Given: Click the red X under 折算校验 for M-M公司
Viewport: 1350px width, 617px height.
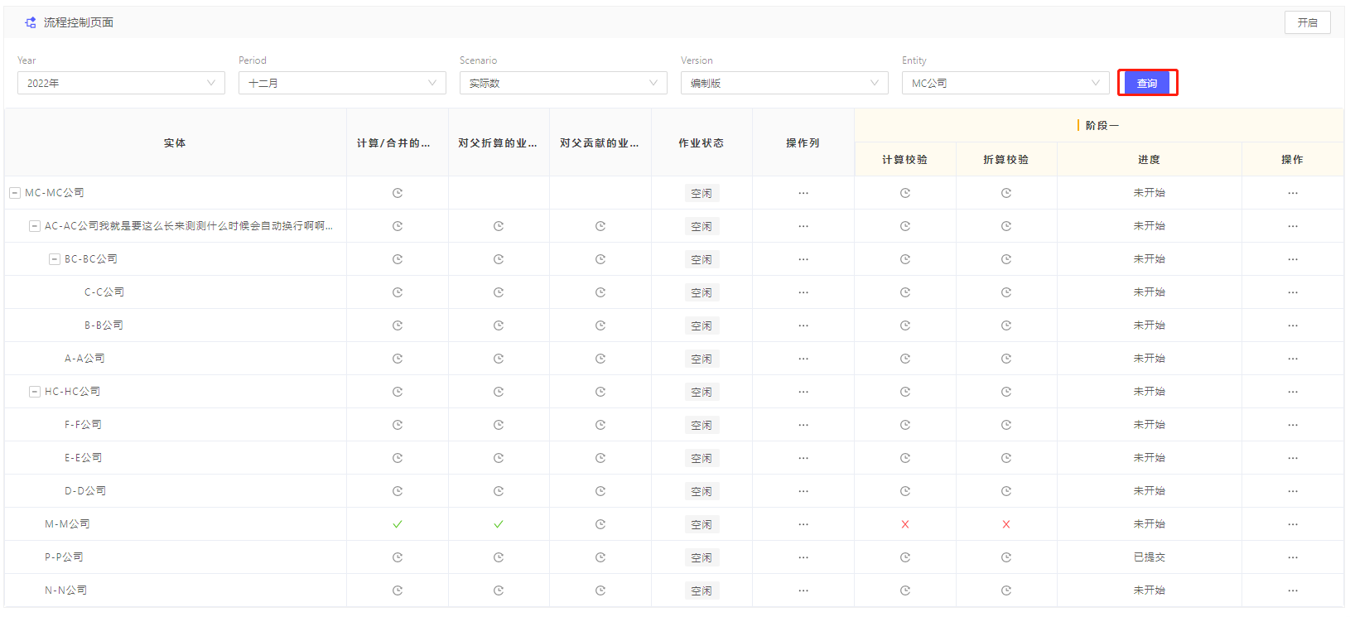Looking at the screenshot, I should tap(1006, 524).
